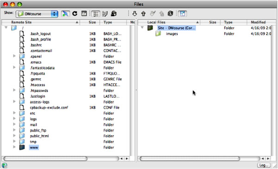
Task: Open the DWcourse site dropdown
Action: click(x=37, y=14)
